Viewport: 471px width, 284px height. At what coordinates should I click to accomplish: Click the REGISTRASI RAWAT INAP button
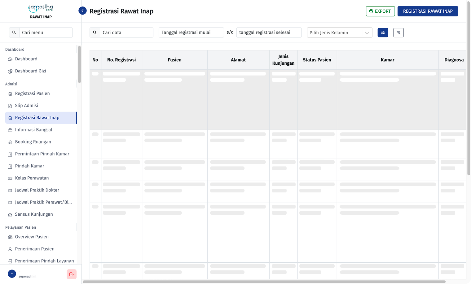pos(428,11)
